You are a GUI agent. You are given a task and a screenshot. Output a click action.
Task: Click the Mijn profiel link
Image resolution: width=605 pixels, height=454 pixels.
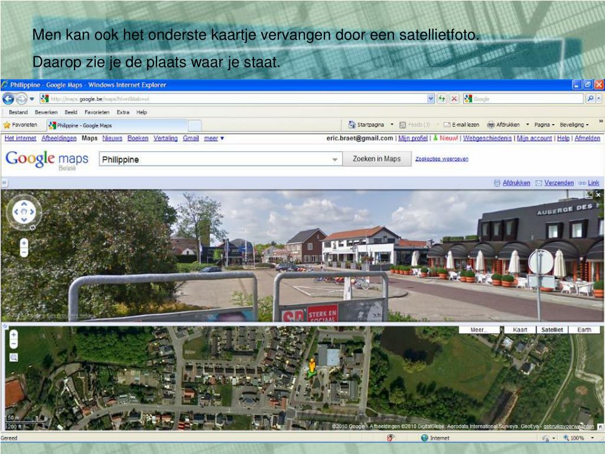click(x=413, y=138)
